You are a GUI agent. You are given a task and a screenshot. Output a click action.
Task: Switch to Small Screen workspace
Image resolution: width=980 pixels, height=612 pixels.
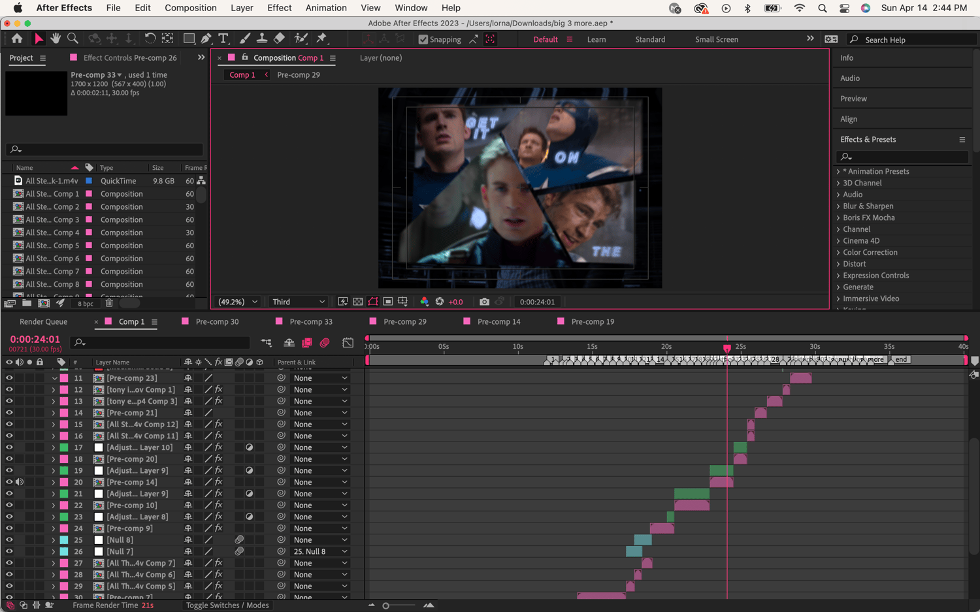717,39
